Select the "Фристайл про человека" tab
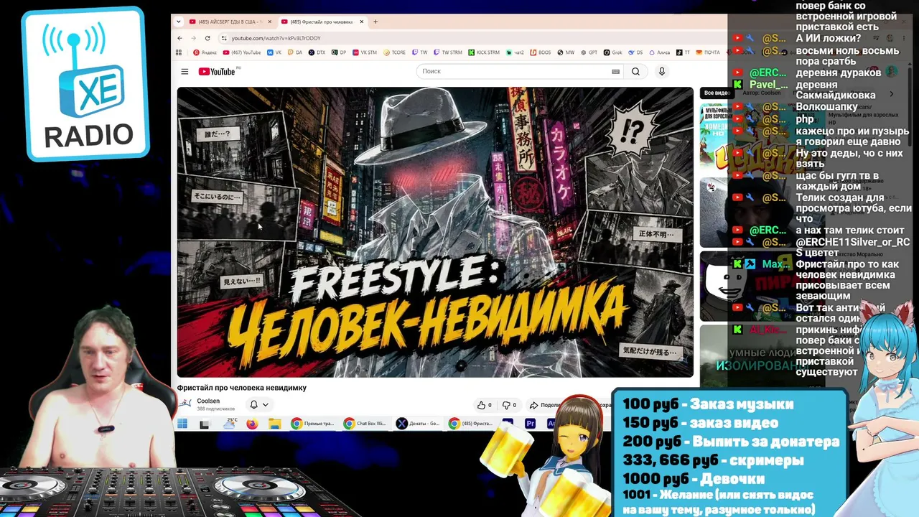919x517 pixels. (x=322, y=22)
